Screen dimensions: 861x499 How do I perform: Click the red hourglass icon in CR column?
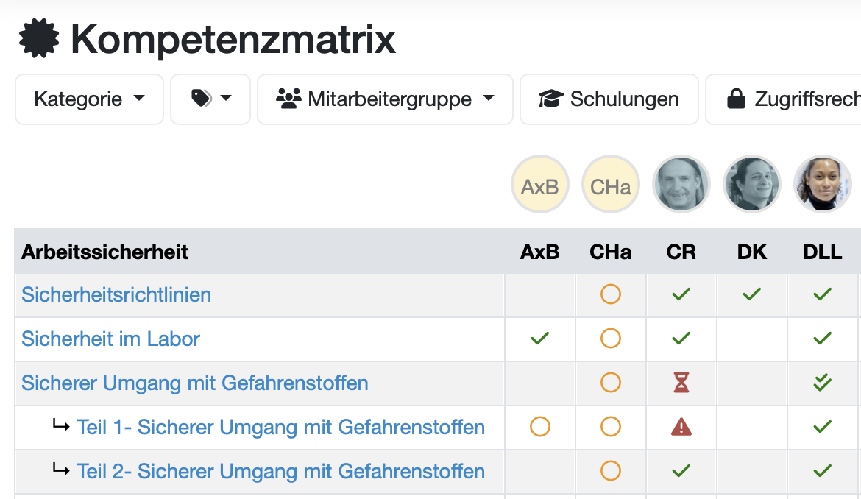coord(681,383)
